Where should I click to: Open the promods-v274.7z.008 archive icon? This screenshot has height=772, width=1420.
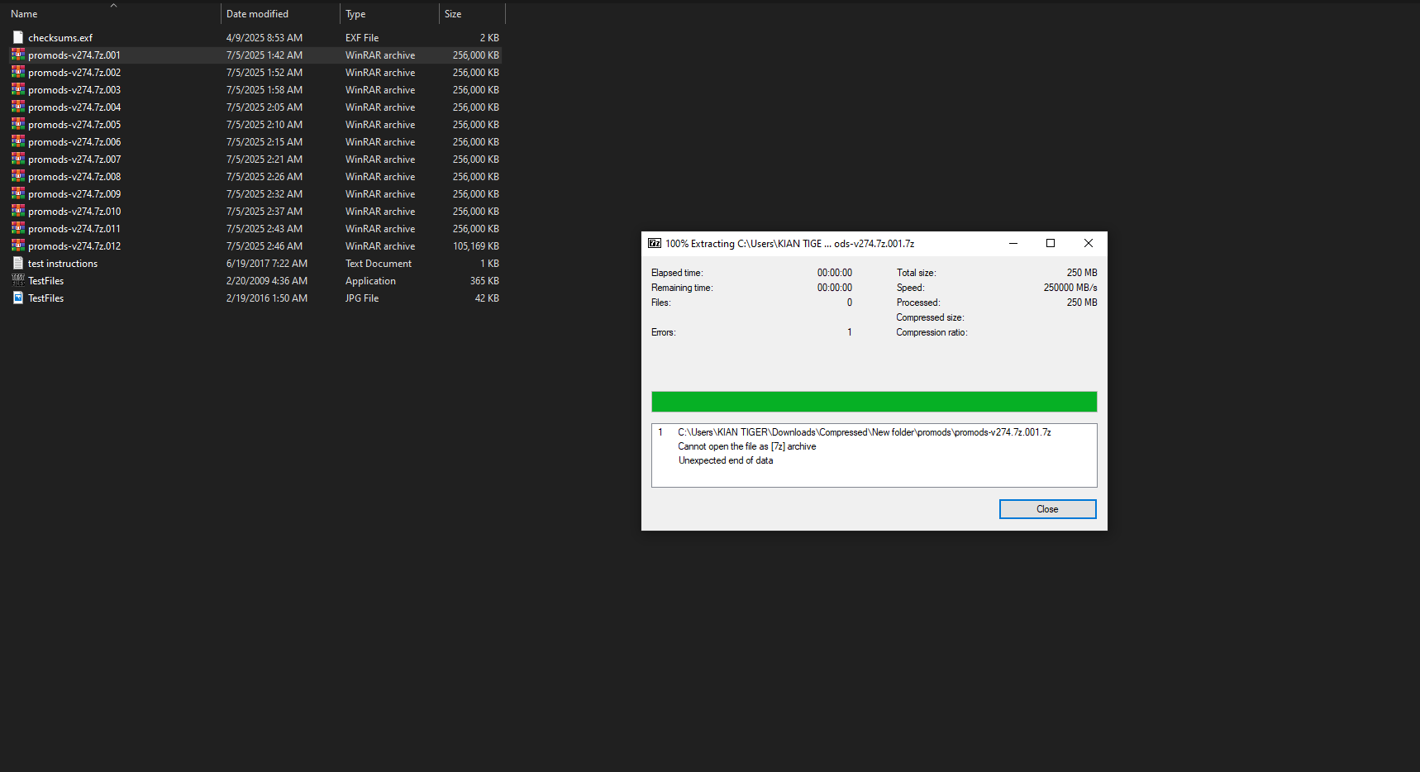[x=17, y=176]
